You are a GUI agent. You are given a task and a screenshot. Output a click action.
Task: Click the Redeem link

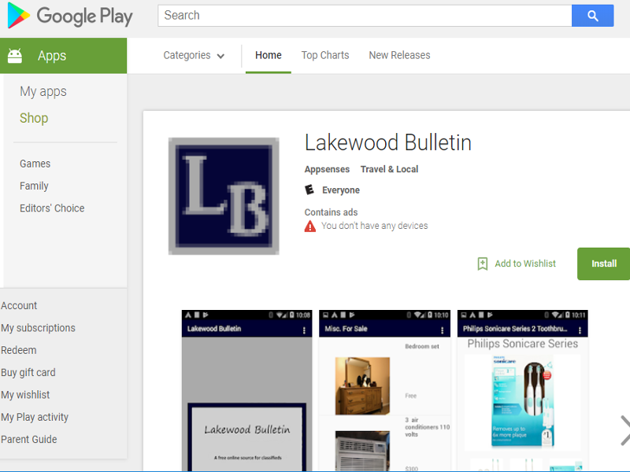click(18, 350)
